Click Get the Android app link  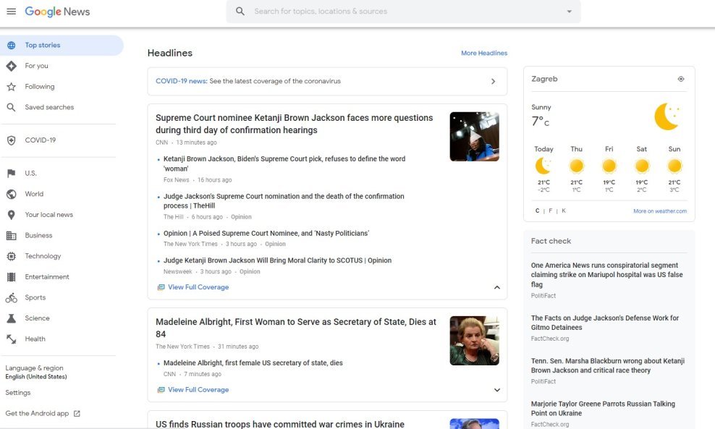click(37, 414)
